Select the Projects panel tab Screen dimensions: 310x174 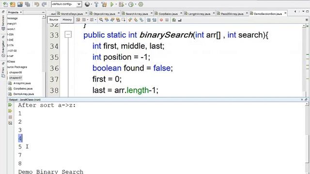point(13,12)
